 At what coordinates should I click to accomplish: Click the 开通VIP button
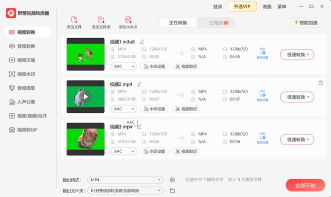(x=242, y=6)
